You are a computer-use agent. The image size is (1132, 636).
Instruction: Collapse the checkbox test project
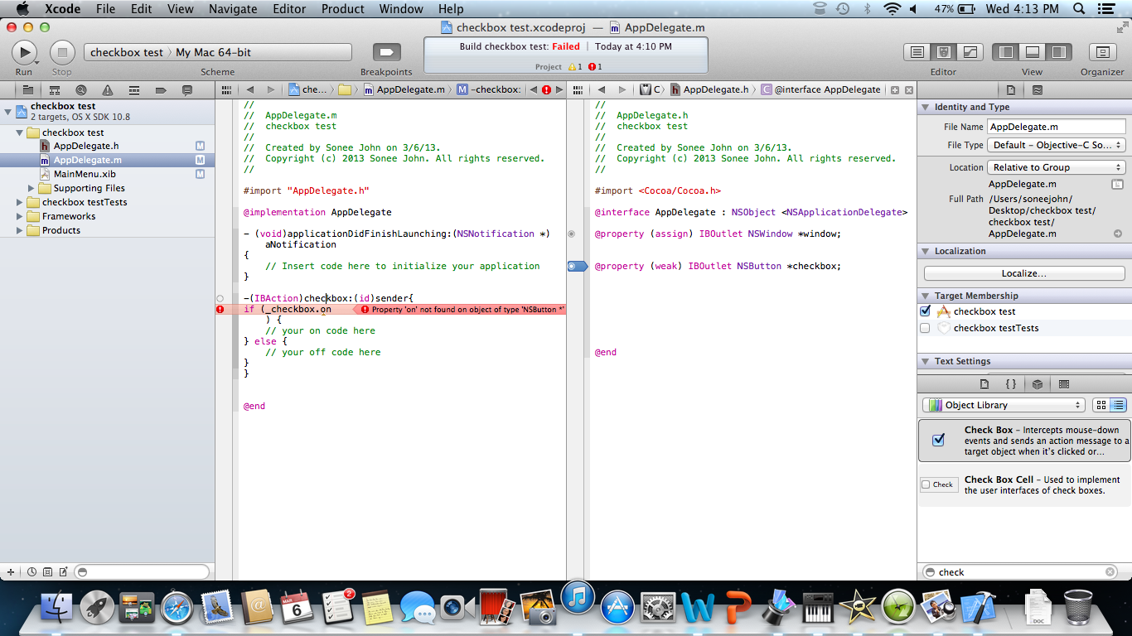[x=8, y=111]
